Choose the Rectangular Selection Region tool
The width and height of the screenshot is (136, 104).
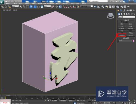point(27,7)
